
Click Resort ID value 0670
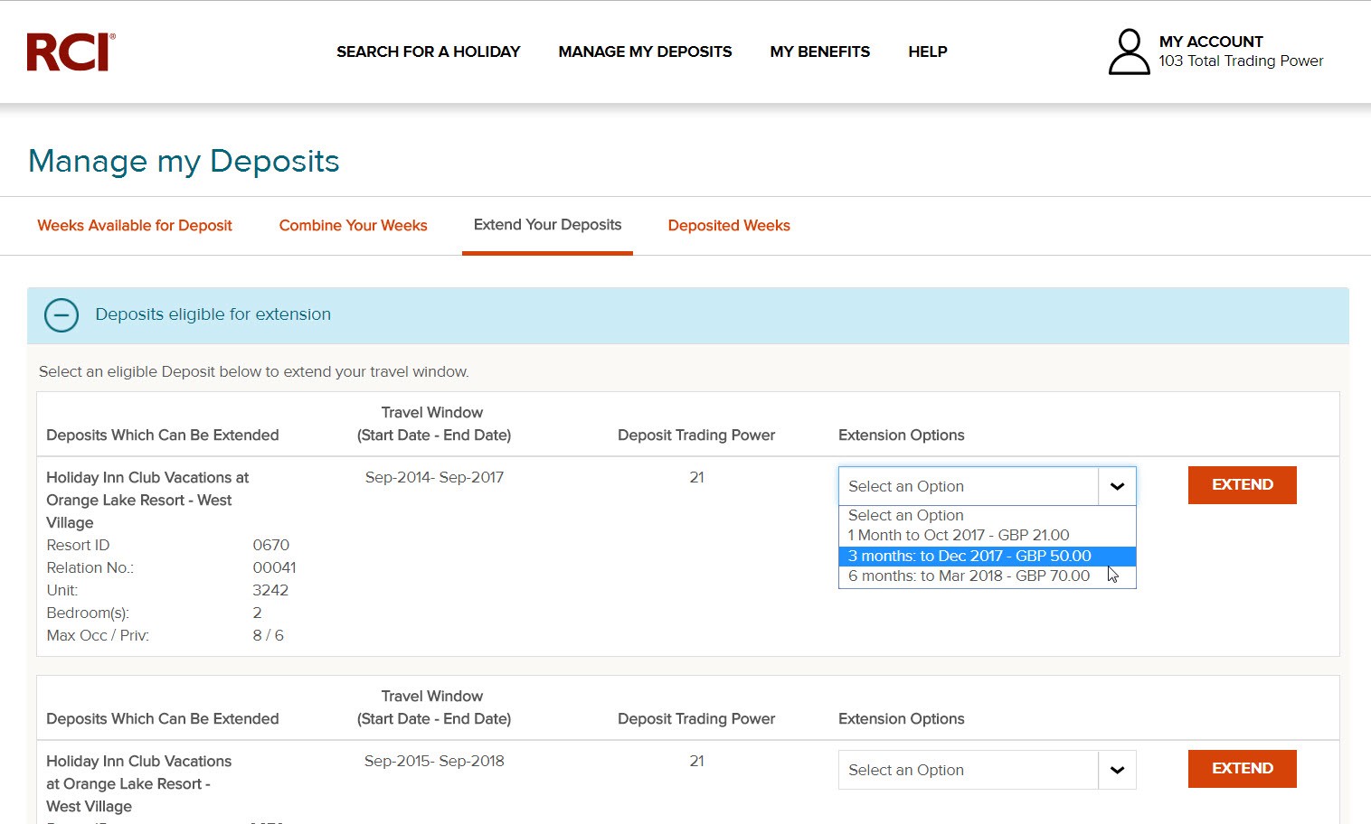coord(271,545)
